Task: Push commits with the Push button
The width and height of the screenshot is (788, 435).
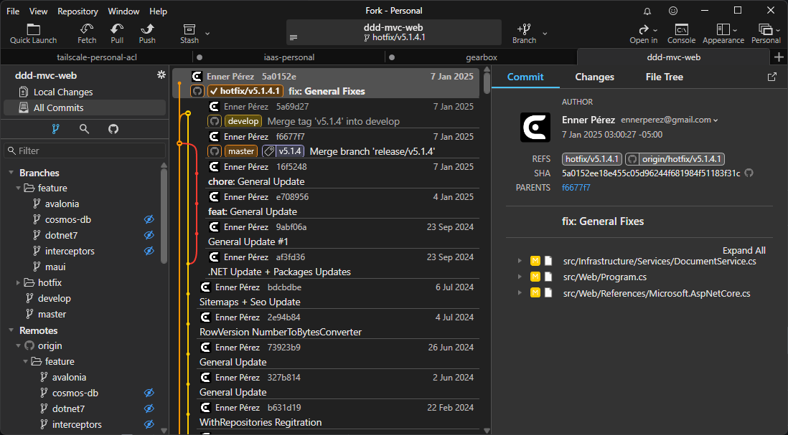Action: coord(147,34)
